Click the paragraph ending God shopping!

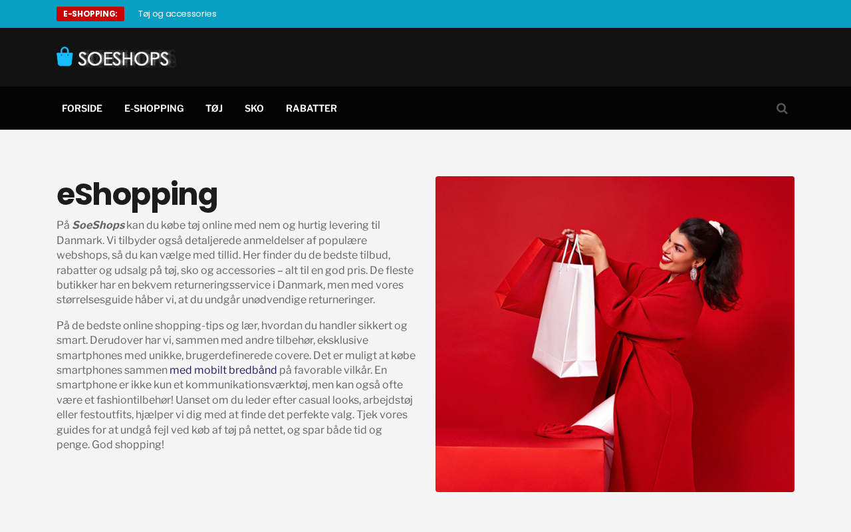(x=236, y=385)
